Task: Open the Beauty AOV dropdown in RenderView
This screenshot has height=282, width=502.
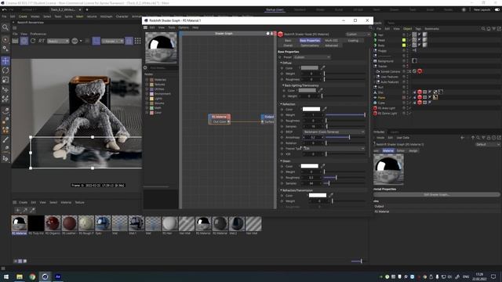Action: (x=58, y=41)
